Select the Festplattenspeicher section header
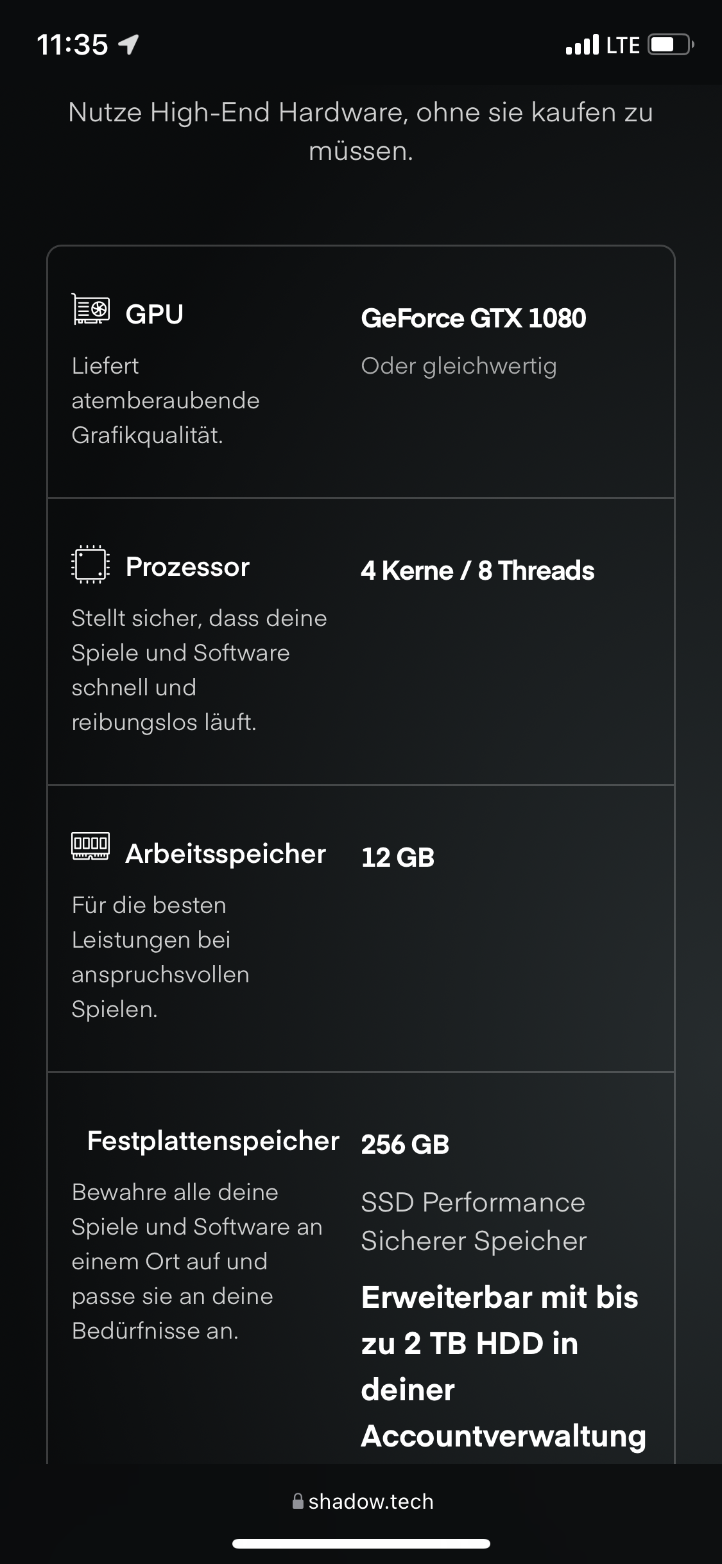 point(213,1142)
